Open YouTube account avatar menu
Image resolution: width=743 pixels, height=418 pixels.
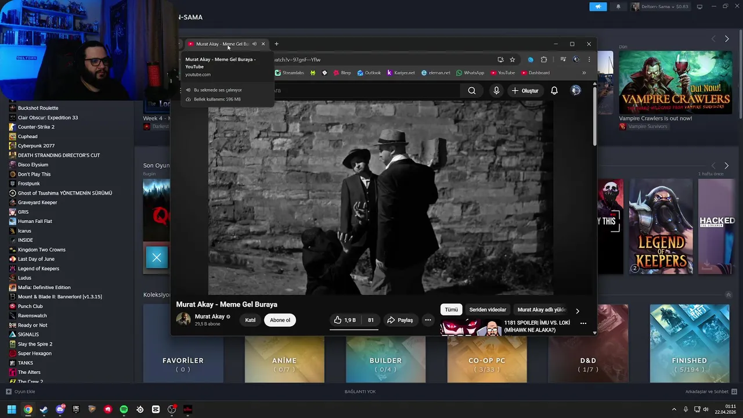tap(576, 91)
